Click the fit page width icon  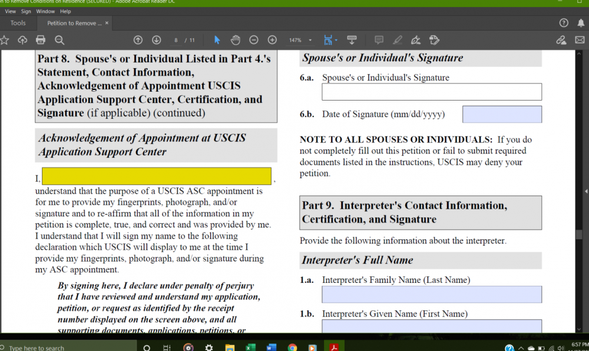pyautogui.click(x=327, y=40)
